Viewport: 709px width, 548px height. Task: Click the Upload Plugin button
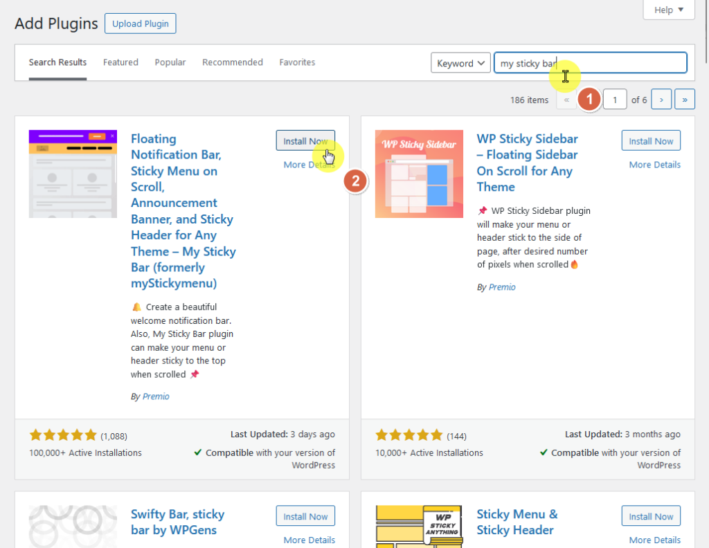[140, 24]
